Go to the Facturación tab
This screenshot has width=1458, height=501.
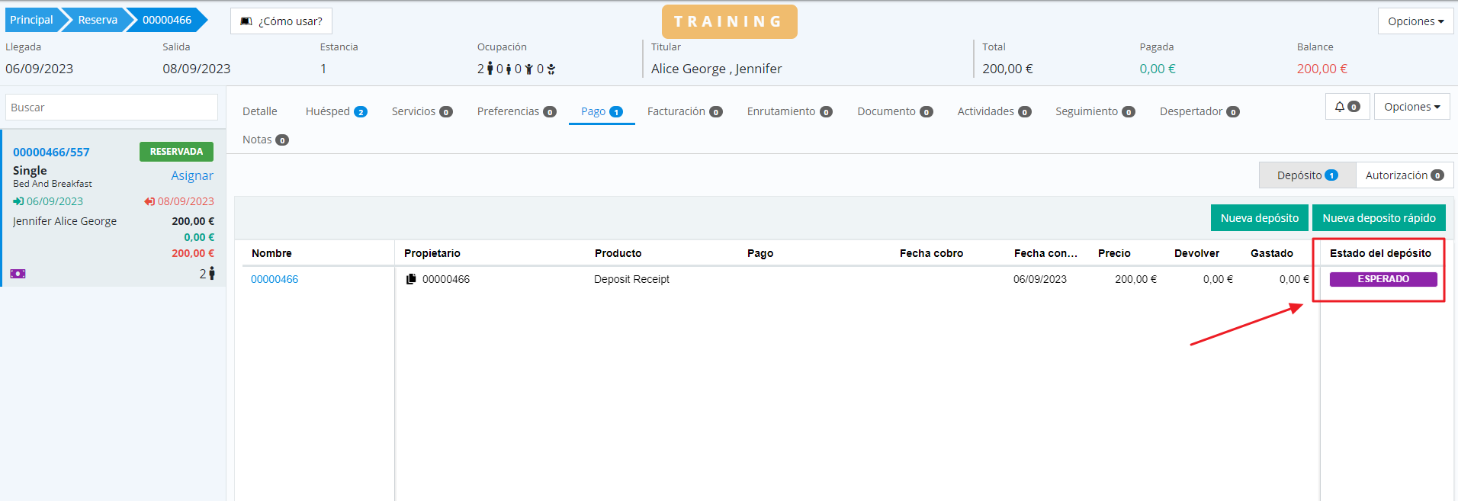[x=684, y=111]
